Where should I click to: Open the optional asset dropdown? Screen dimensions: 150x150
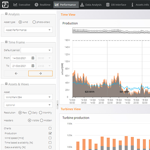click(x=28, y=105)
